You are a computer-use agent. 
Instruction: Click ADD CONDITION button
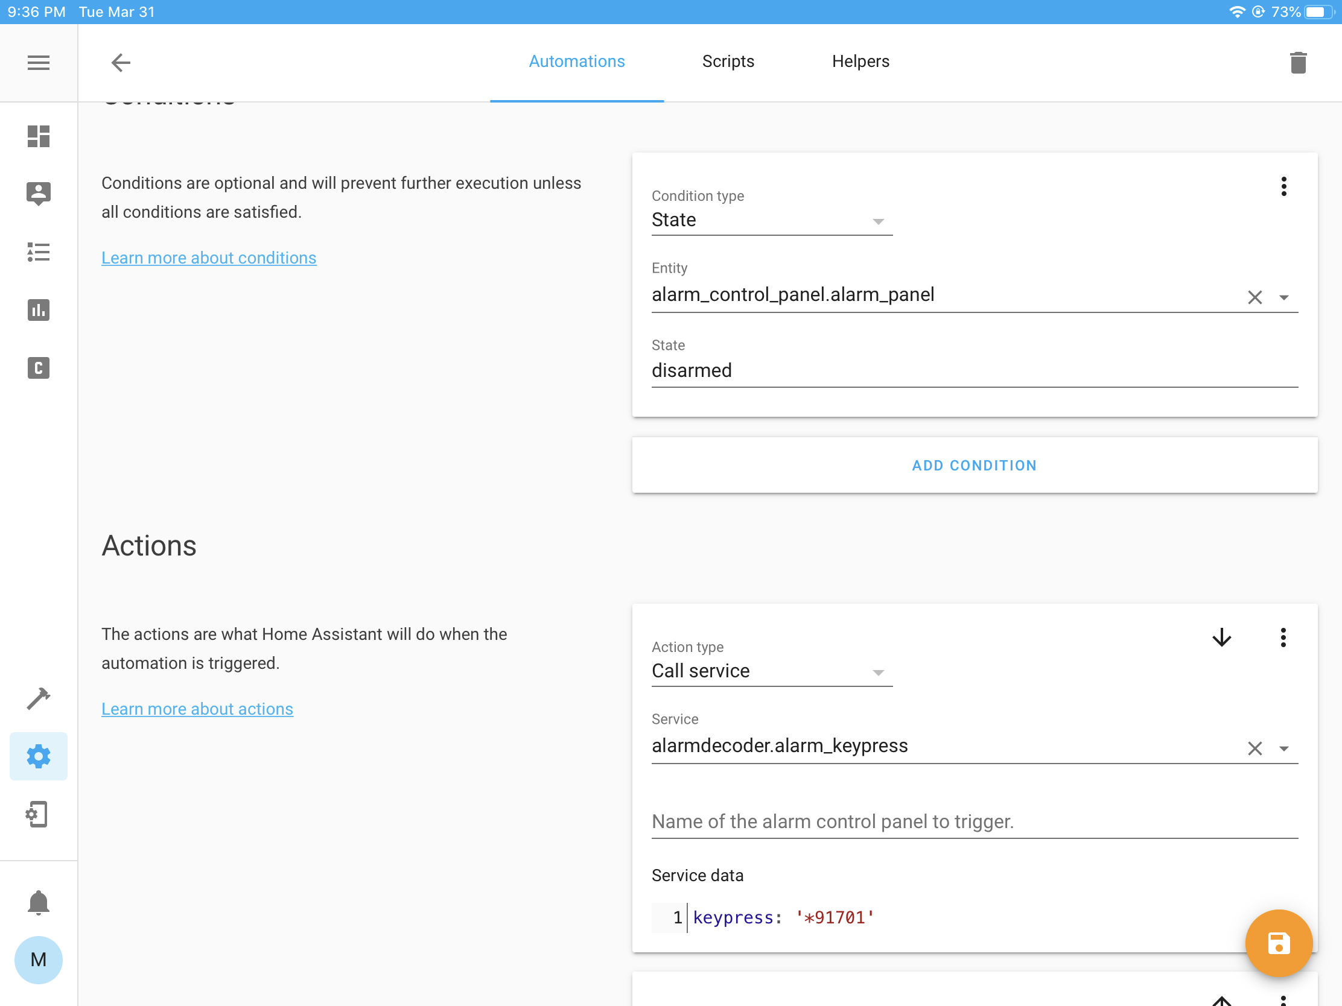click(974, 465)
